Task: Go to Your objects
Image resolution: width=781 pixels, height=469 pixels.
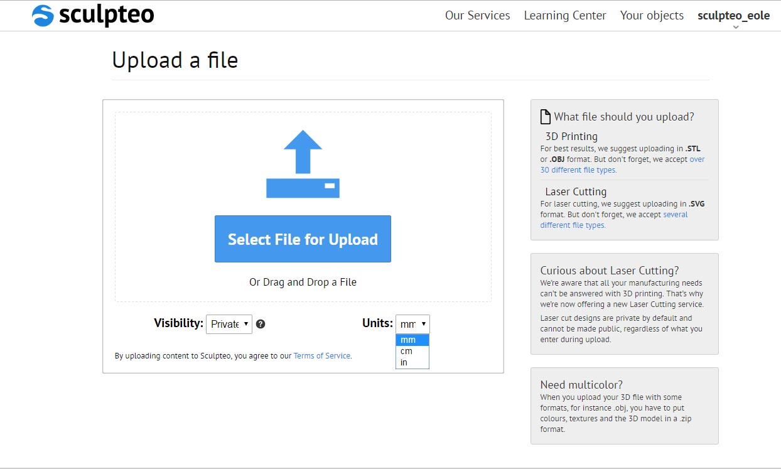Action: click(652, 16)
